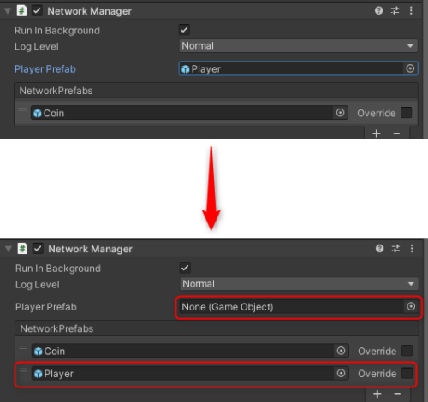Viewport: 428px width, 402px height.
Task: Remove prefab with minus in lower NetworkPrefabs
Action: point(397,394)
